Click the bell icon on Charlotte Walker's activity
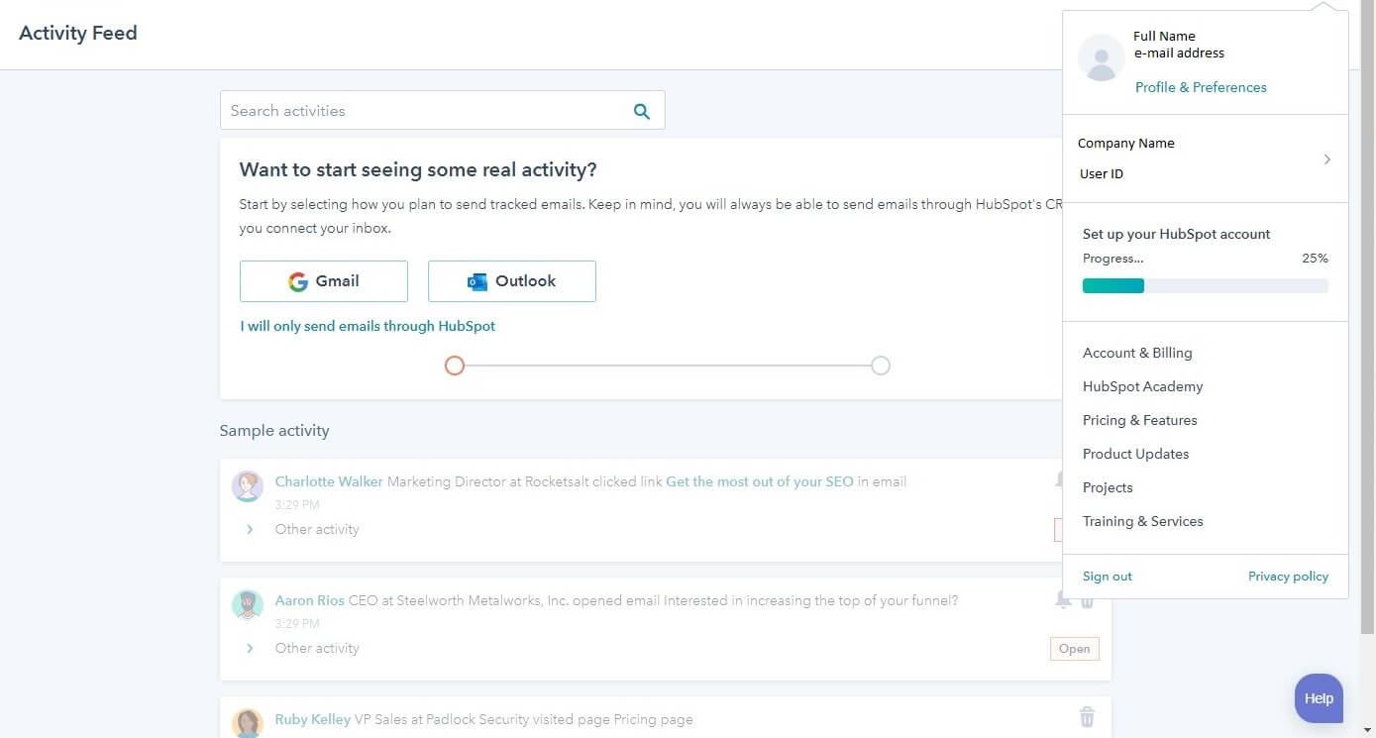Screen dimensions: 1376x738 pyautogui.click(x=1062, y=480)
